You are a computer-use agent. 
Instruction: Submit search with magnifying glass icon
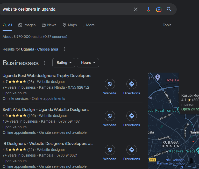[169, 9]
